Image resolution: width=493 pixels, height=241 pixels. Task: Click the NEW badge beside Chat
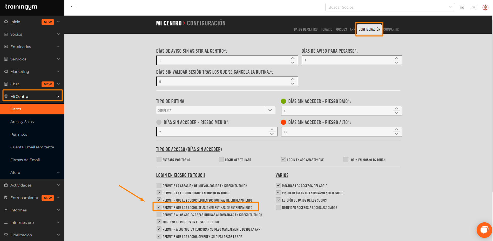click(48, 84)
